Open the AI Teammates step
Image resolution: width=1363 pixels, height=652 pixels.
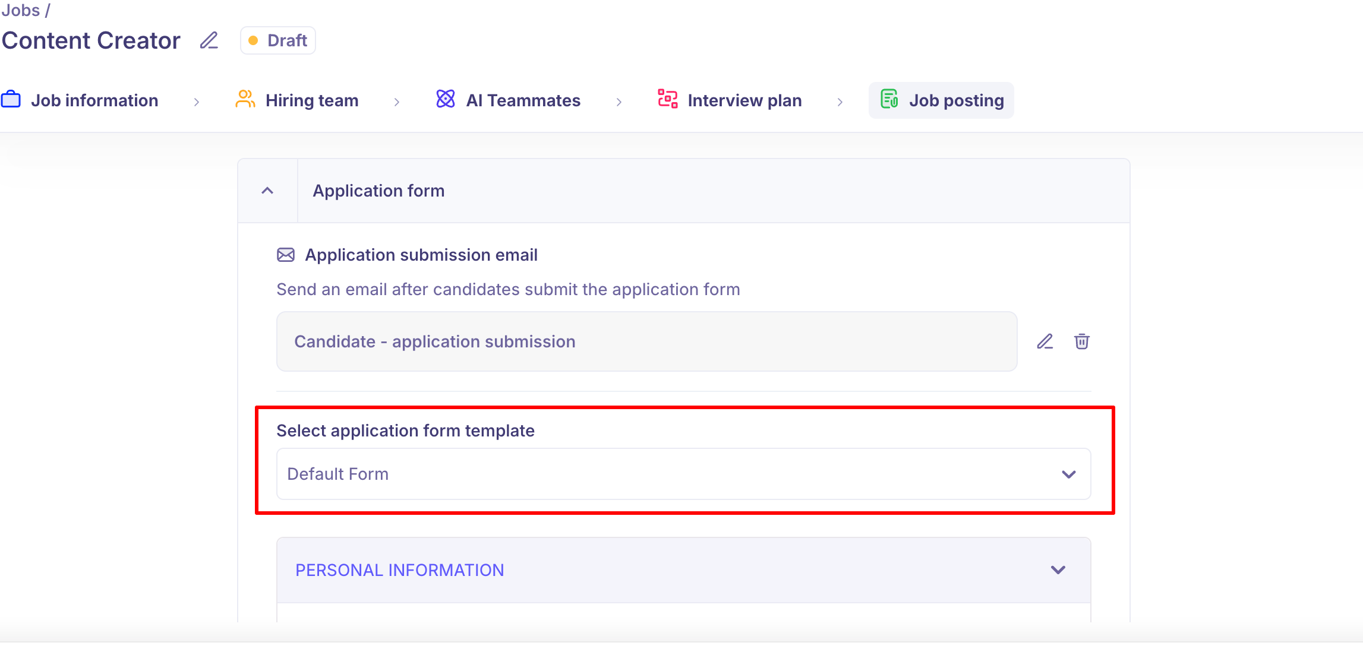[523, 100]
